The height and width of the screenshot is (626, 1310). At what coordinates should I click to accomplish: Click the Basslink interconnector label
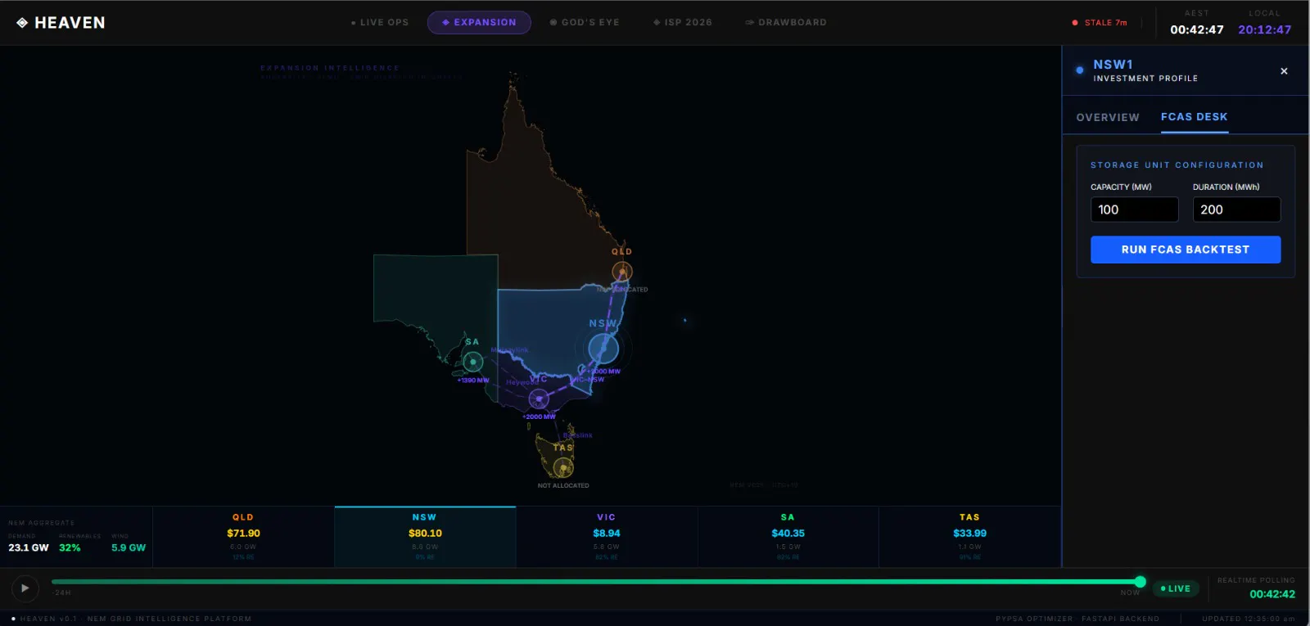pyautogui.click(x=577, y=435)
